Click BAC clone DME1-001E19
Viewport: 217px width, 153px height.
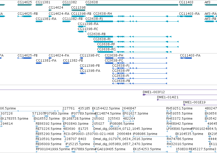(194, 102)
